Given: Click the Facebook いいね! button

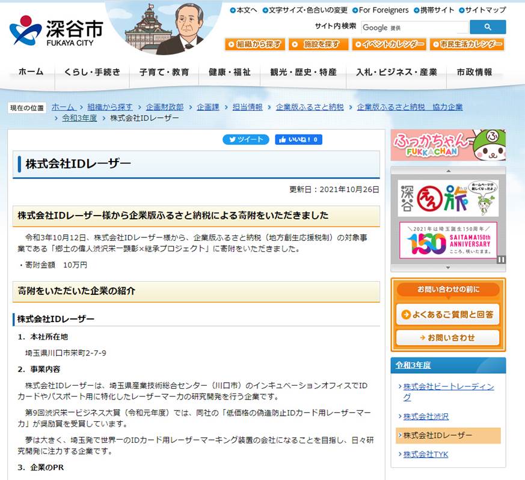Looking at the screenshot, I should click(x=298, y=139).
